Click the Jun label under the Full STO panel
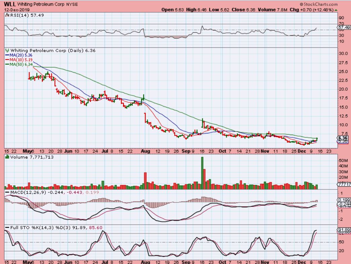The image size is (351, 264). [68, 262]
